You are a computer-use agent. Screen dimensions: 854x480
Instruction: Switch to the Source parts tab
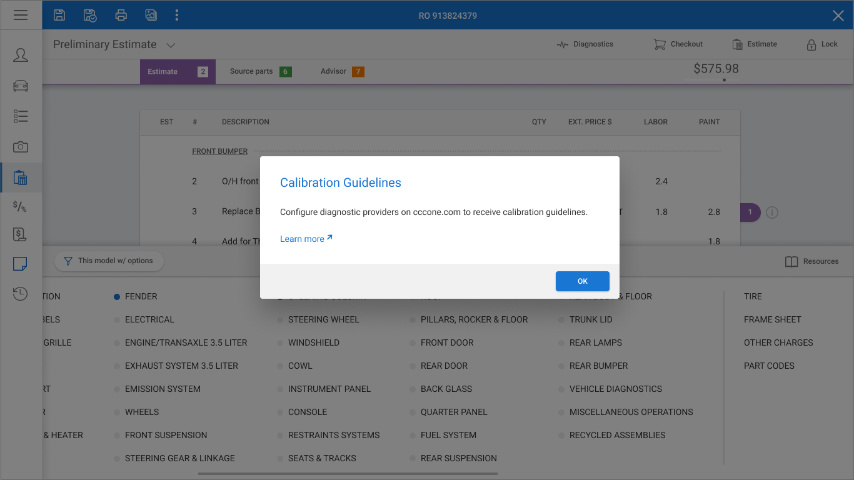tap(261, 71)
